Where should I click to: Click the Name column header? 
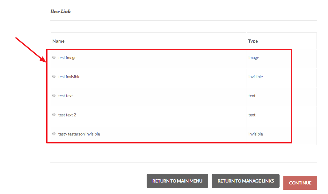click(x=59, y=41)
